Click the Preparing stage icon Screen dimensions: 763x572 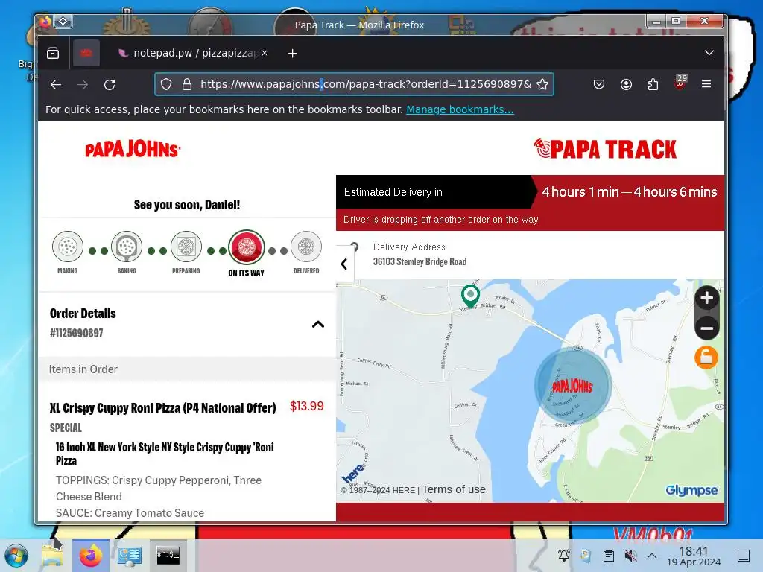point(186,247)
